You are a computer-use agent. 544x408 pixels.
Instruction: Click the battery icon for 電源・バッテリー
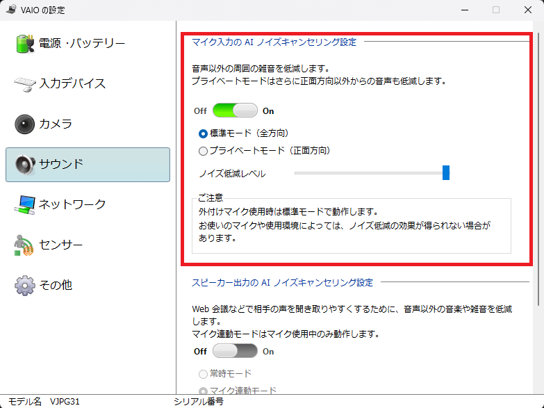[25, 43]
